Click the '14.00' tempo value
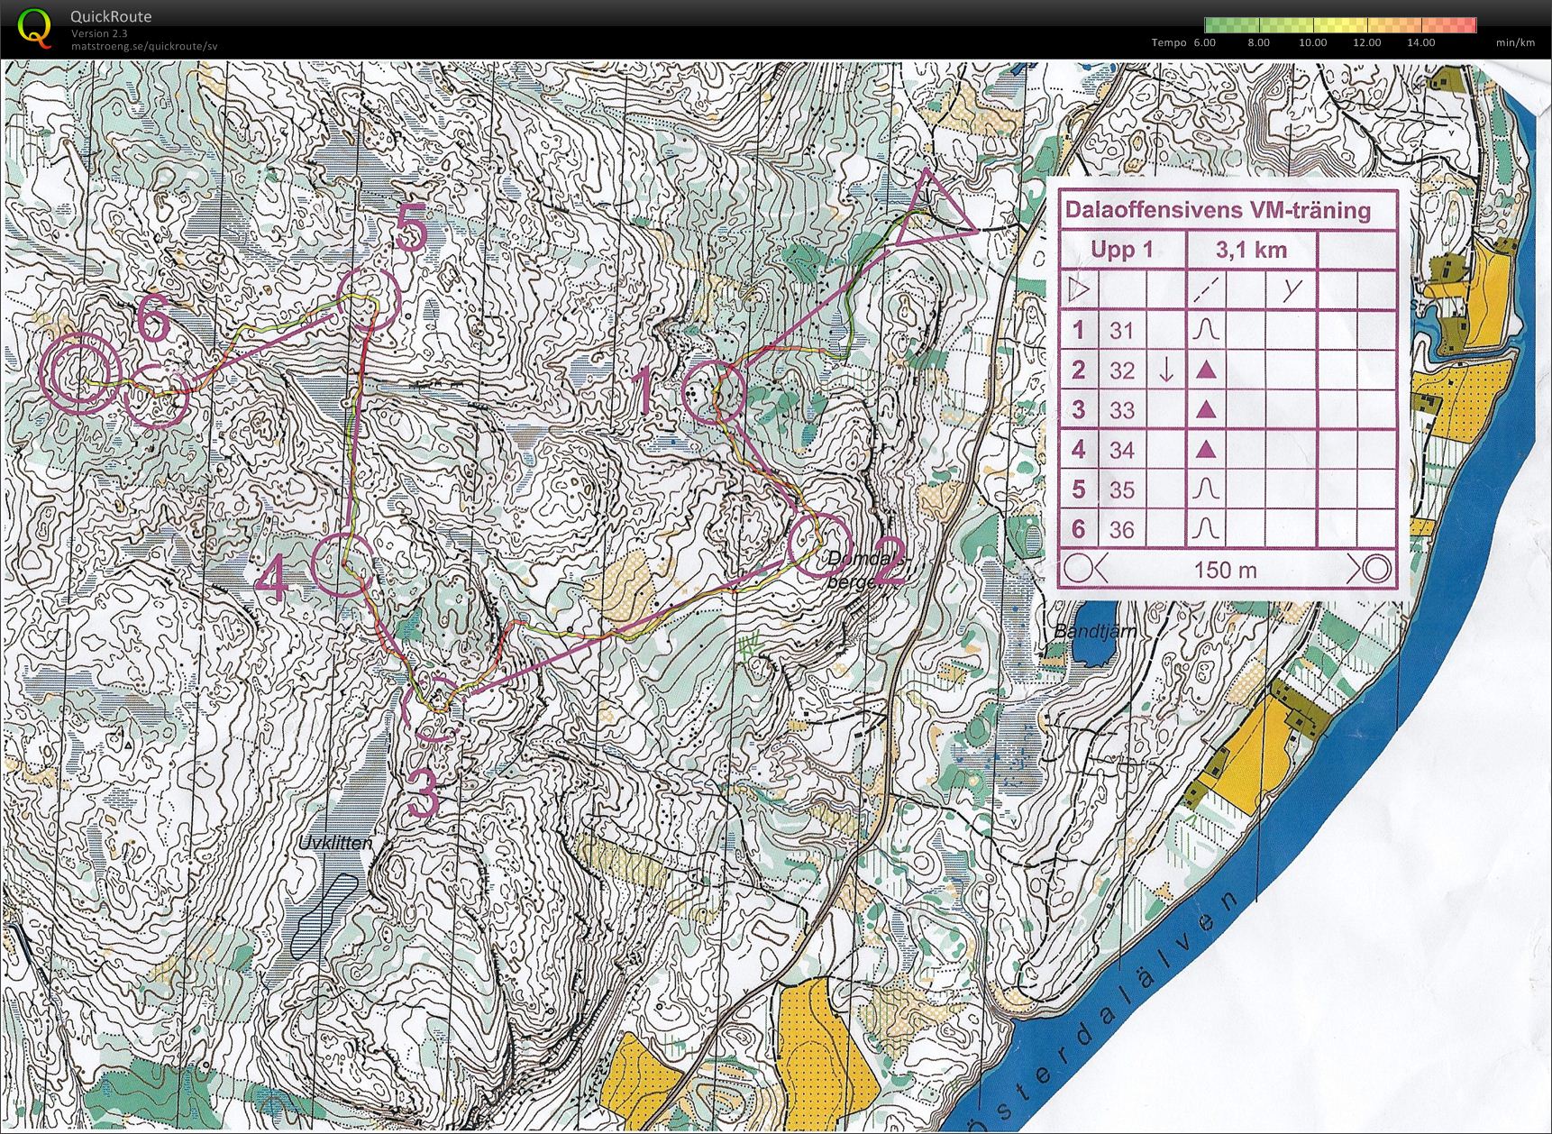Viewport: 1552px width, 1134px height. [1420, 42]
